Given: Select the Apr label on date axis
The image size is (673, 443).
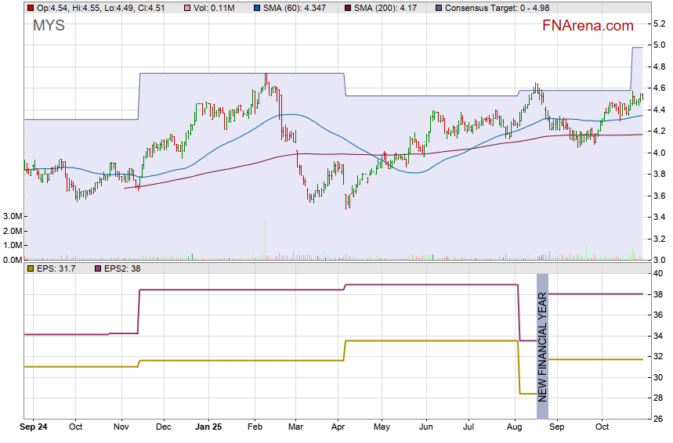Looking at the screenshot, I should coord(338,427).
